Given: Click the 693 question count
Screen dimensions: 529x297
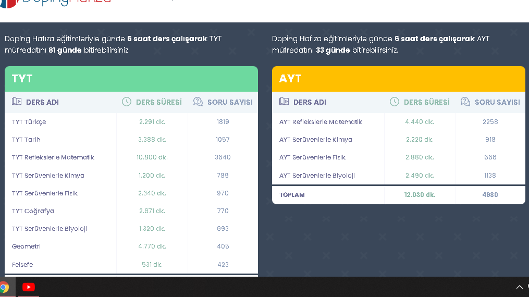Looking at the screenshot, I should point(223,229).
